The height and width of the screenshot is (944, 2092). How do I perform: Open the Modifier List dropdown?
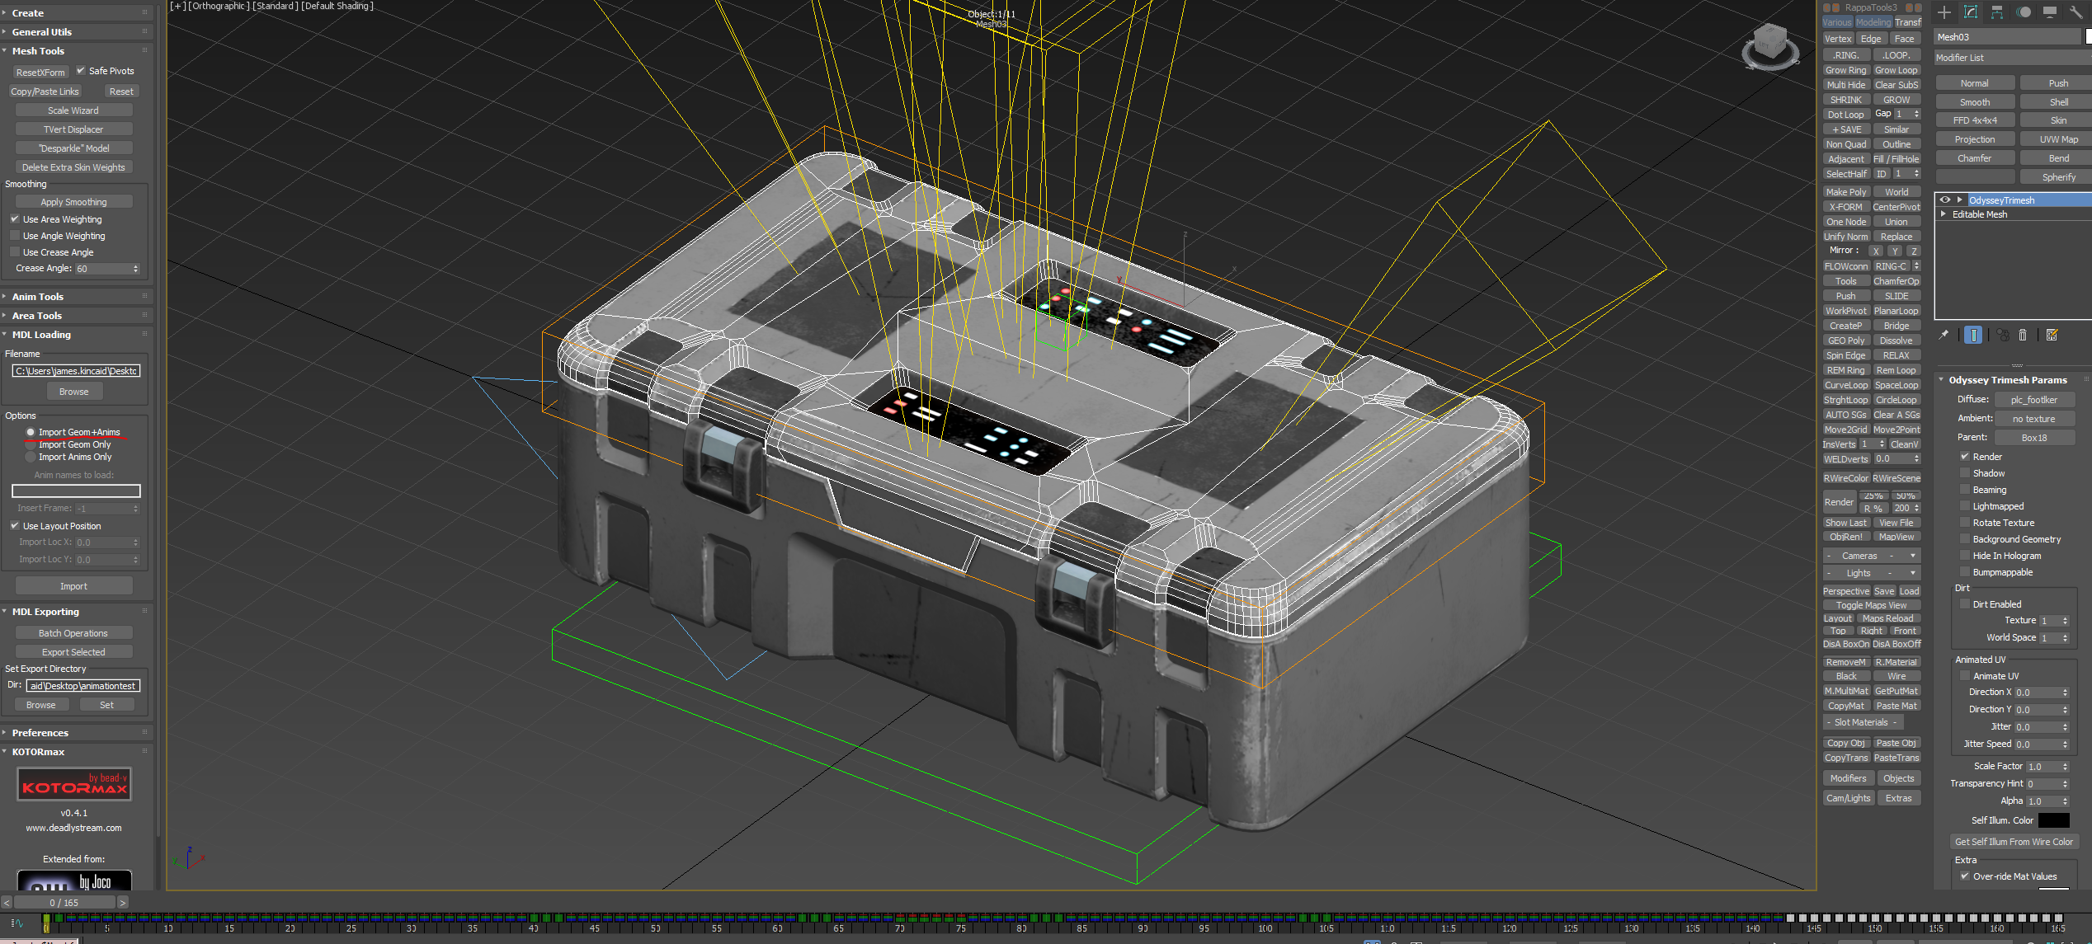[x=2011, y=58]
